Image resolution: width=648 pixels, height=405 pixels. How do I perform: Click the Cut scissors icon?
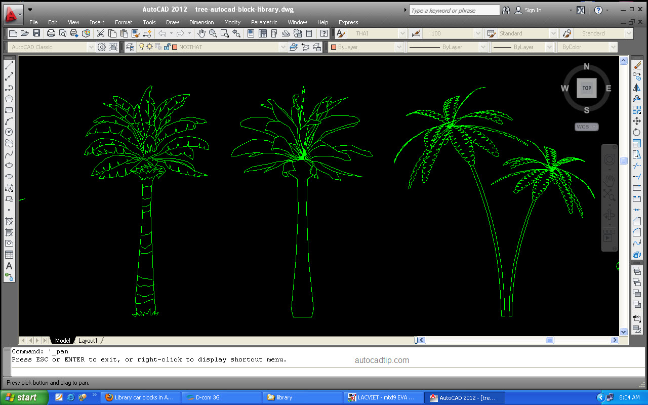click(101, 33)
